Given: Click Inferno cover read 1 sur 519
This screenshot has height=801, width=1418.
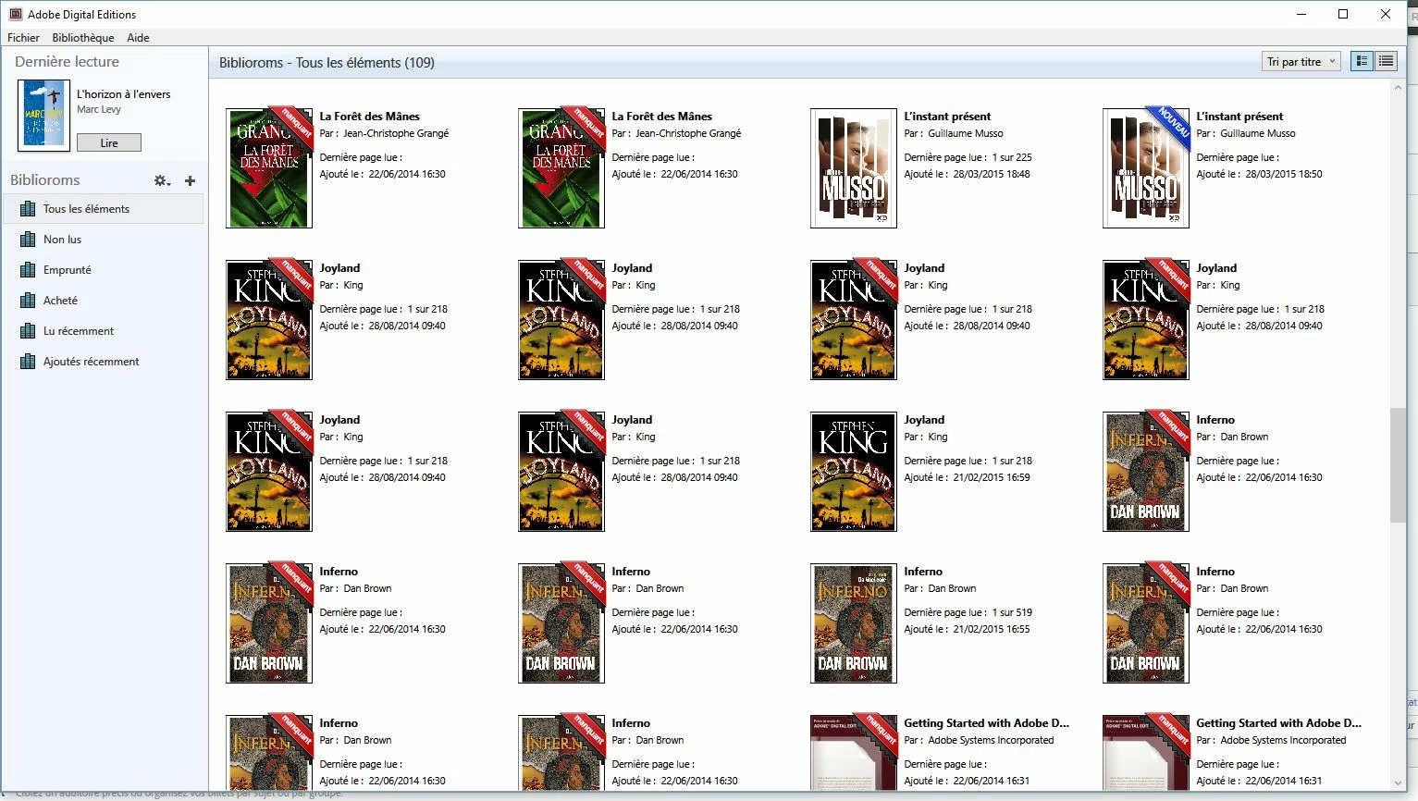Looking at the screenshot, I should [x=853, y=623].
